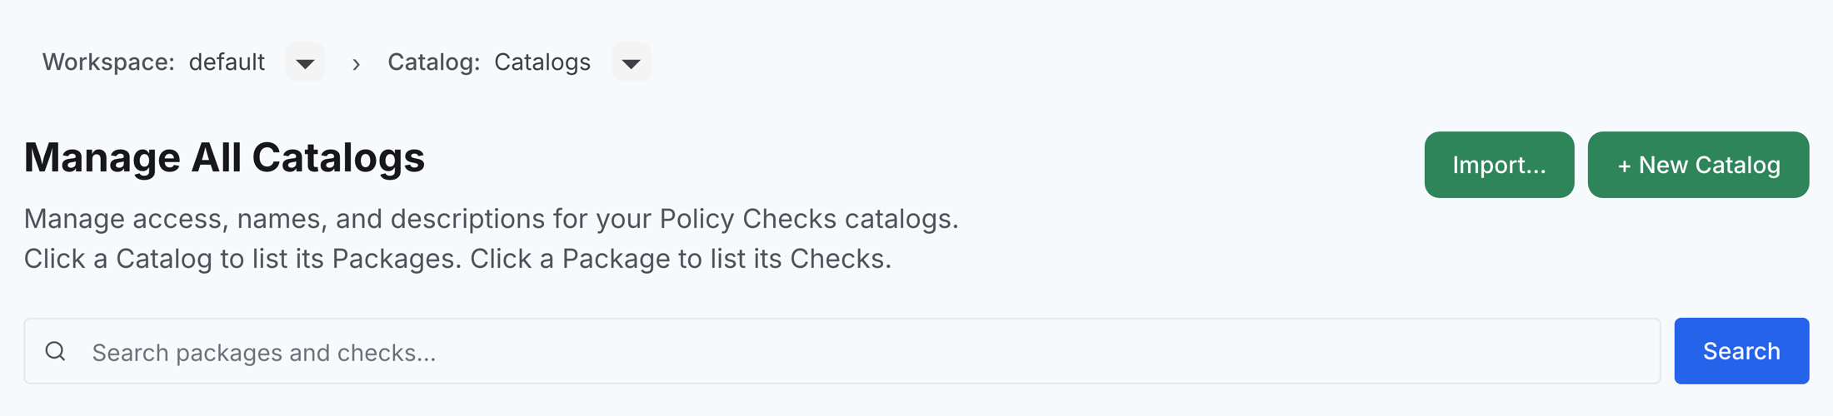Click the breadcrumb separator chevron
Image resolution: width=1833 pixels, height=416 pixels.
(x=357, y=63)
